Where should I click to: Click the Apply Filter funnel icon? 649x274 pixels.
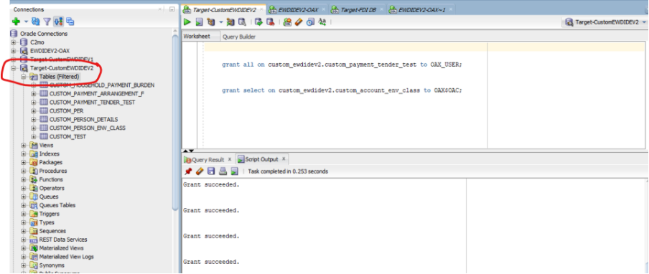pyautogui.click(x=47, y=22)
